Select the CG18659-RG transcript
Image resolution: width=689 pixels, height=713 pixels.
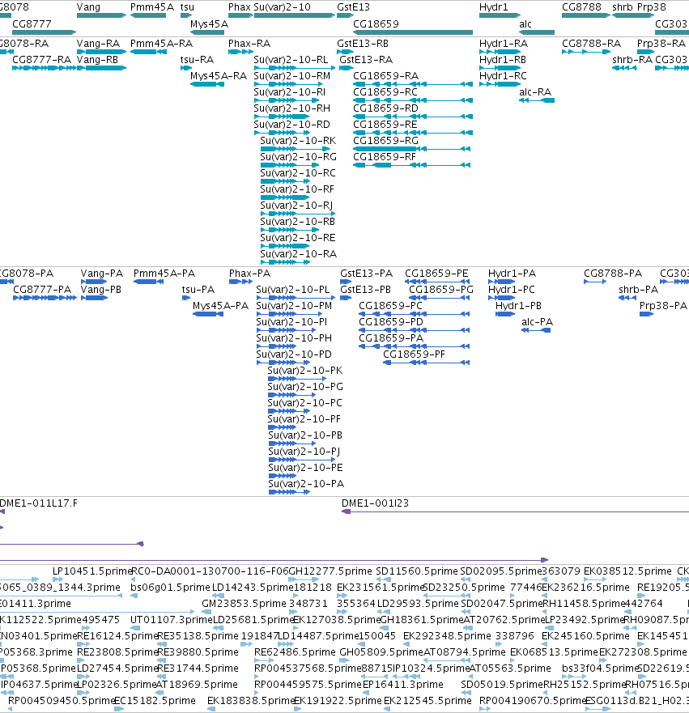(412, 149)
